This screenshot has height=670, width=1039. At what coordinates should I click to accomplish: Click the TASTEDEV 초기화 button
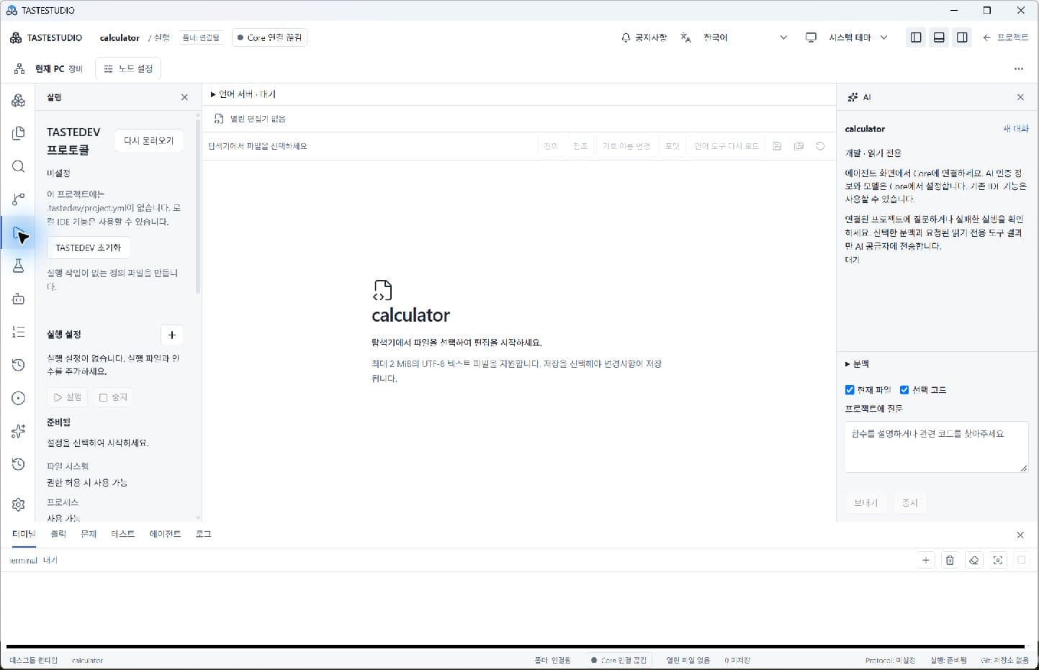coord(89,248)
